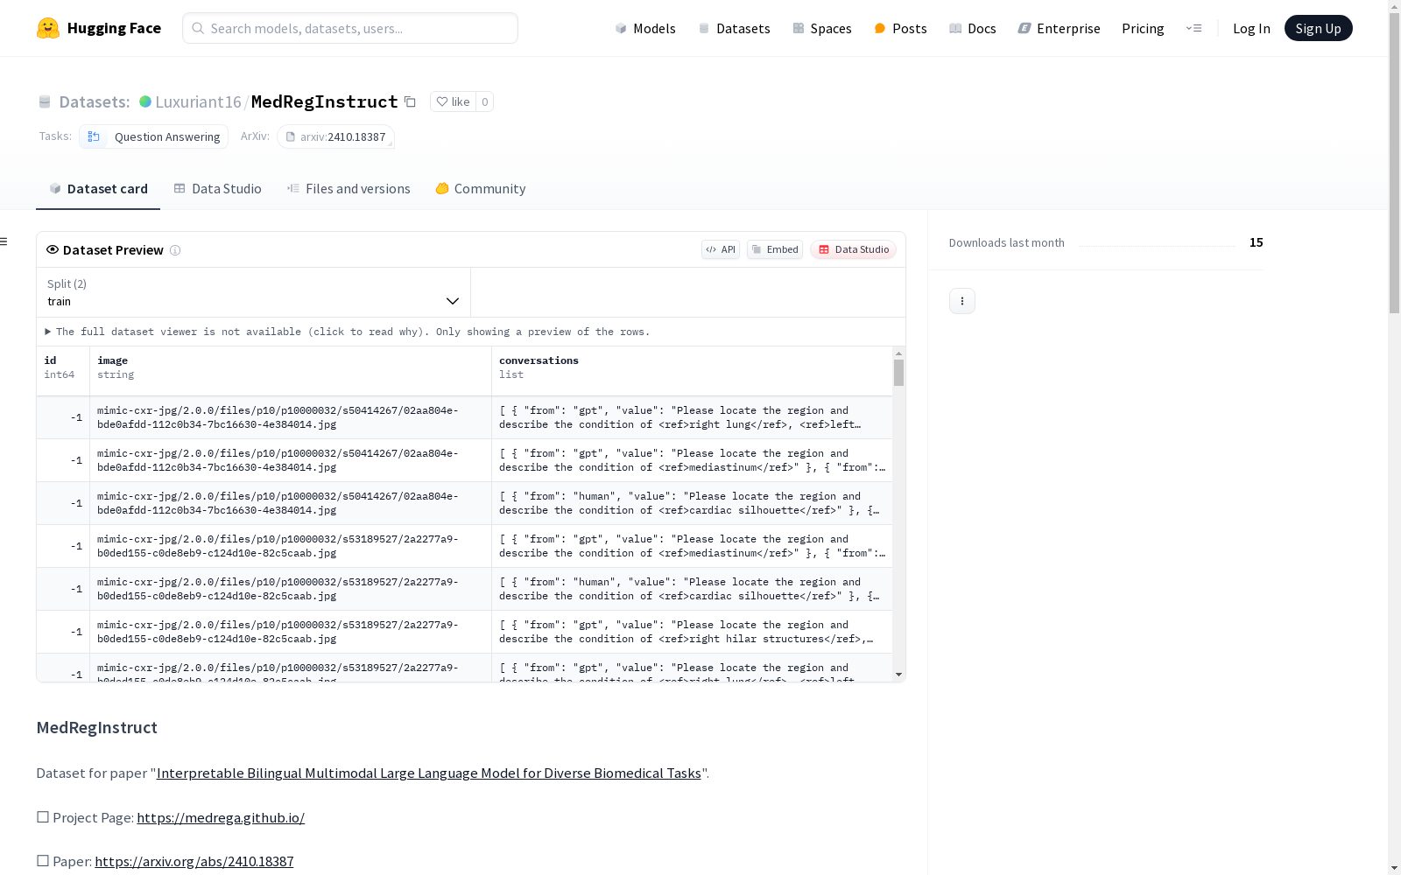This screenshot has width=1401, height=875.
Task: Go to Spaces
Action: click(822, 28)
